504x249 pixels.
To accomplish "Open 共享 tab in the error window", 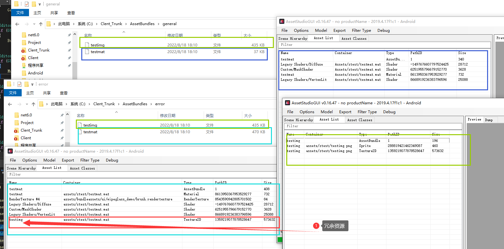I will [x=47, y=93].
